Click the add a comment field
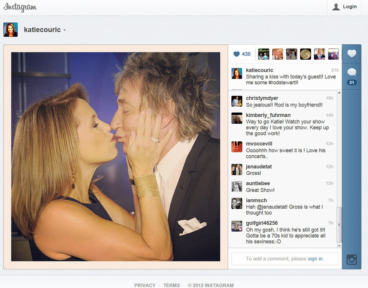The image size is (368, 288). pos(285,259)
